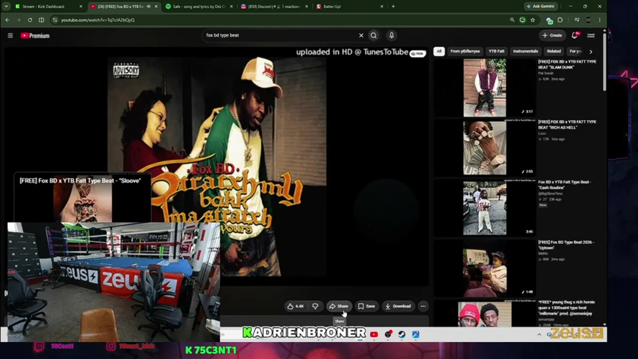
Task: Show hidden system tray icons chevron
Action: click(539, 335)
